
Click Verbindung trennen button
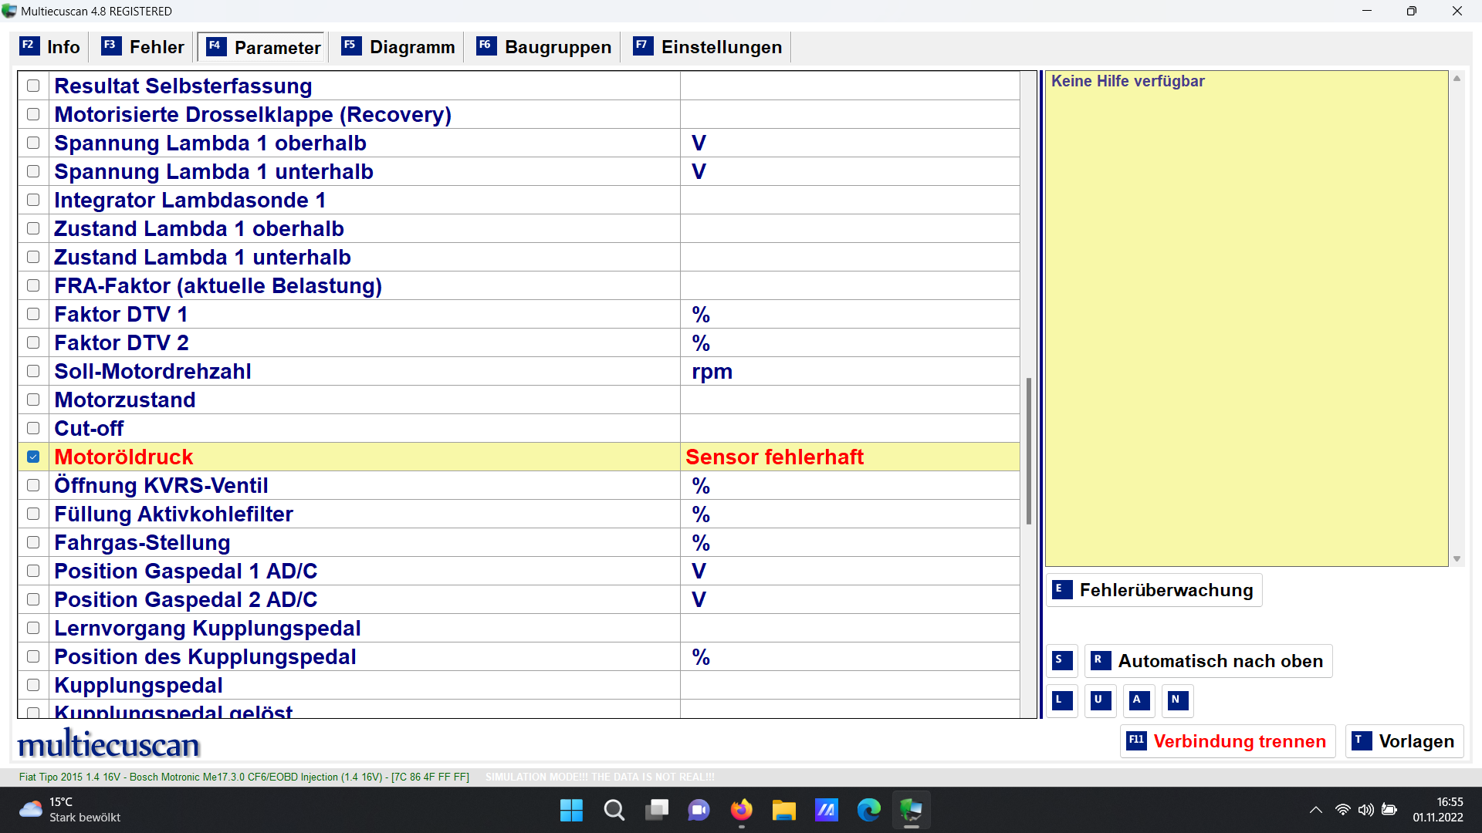pyautogui.click(x=1227, y=741)
